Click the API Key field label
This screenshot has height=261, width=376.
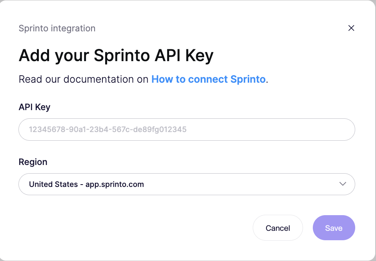(35, 107)
